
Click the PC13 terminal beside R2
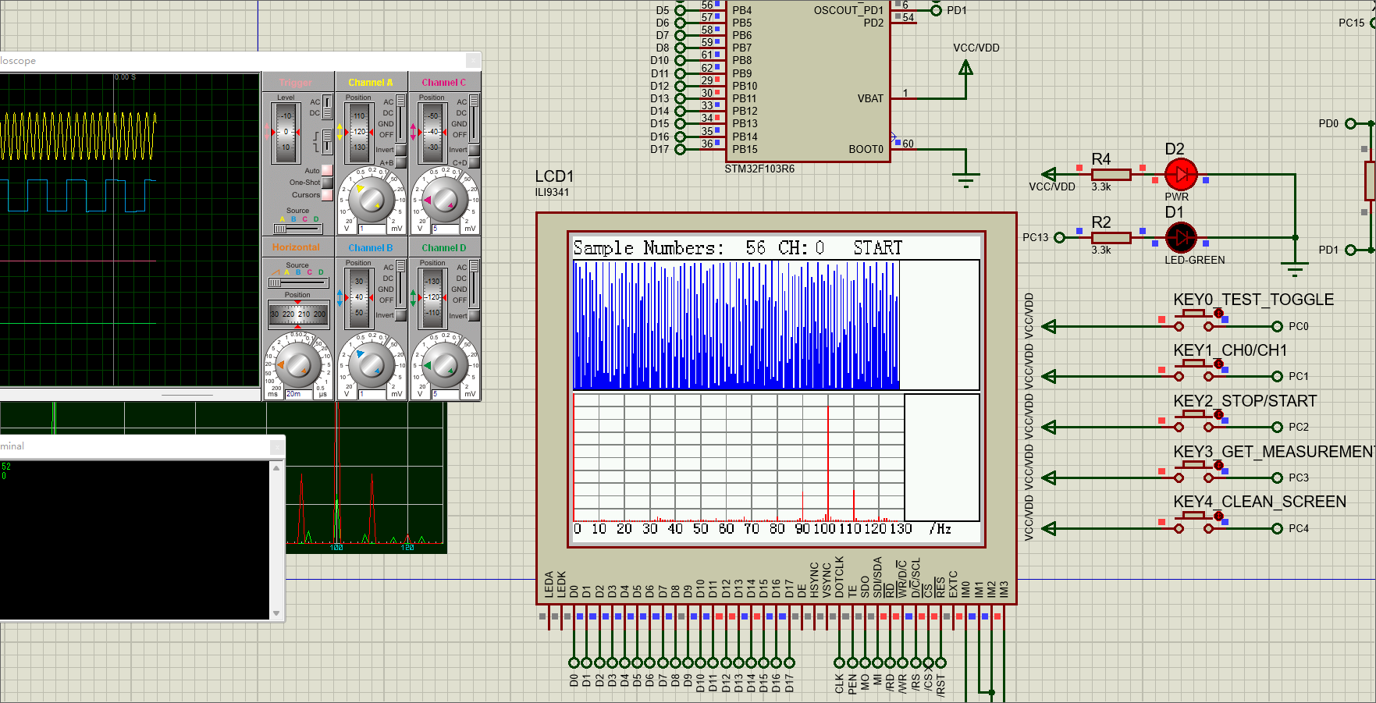pos(1059,237)
